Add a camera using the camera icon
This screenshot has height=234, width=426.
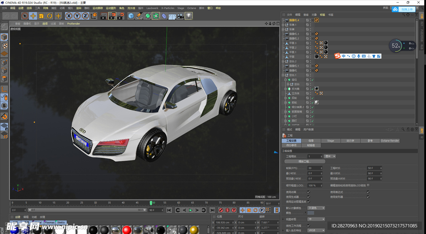click(180, 16)
